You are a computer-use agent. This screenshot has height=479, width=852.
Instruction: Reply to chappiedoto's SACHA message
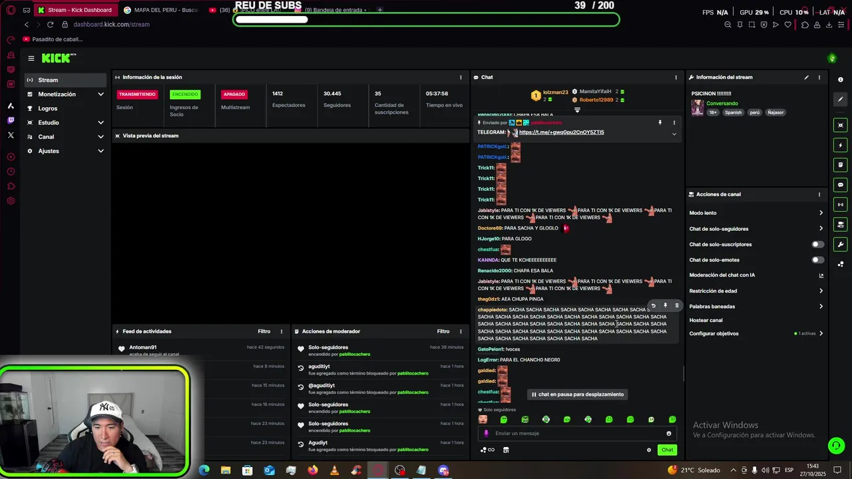[x=654, y=306]
